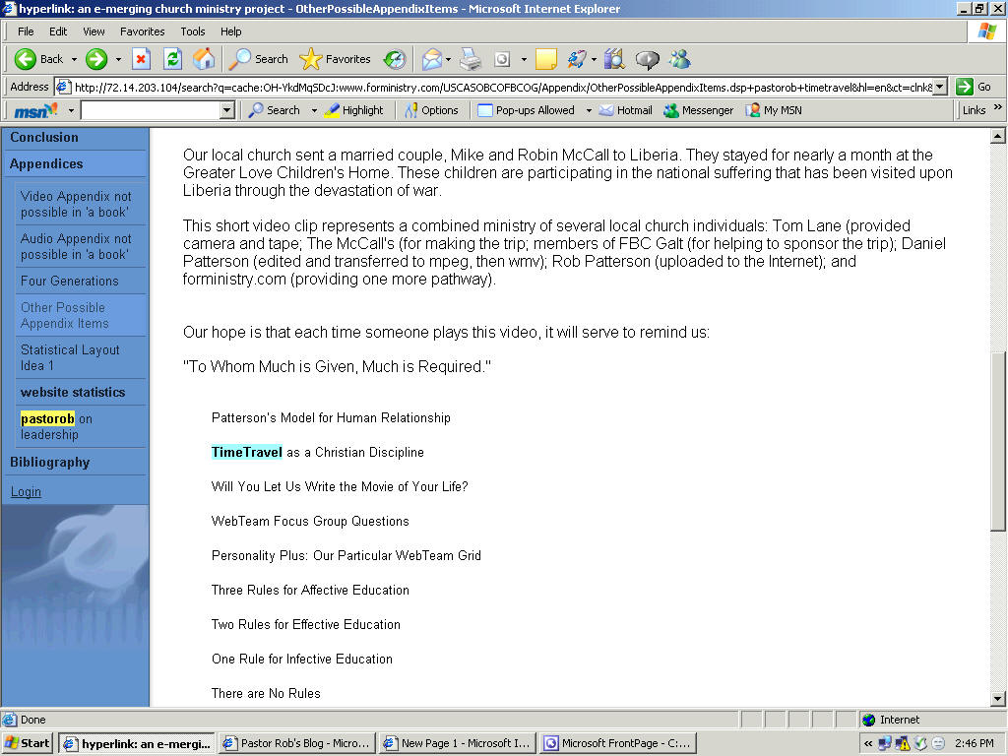This screenshot has height=756, width=1008.
Task: Open the Tools menu
Action: coord(193,31)
